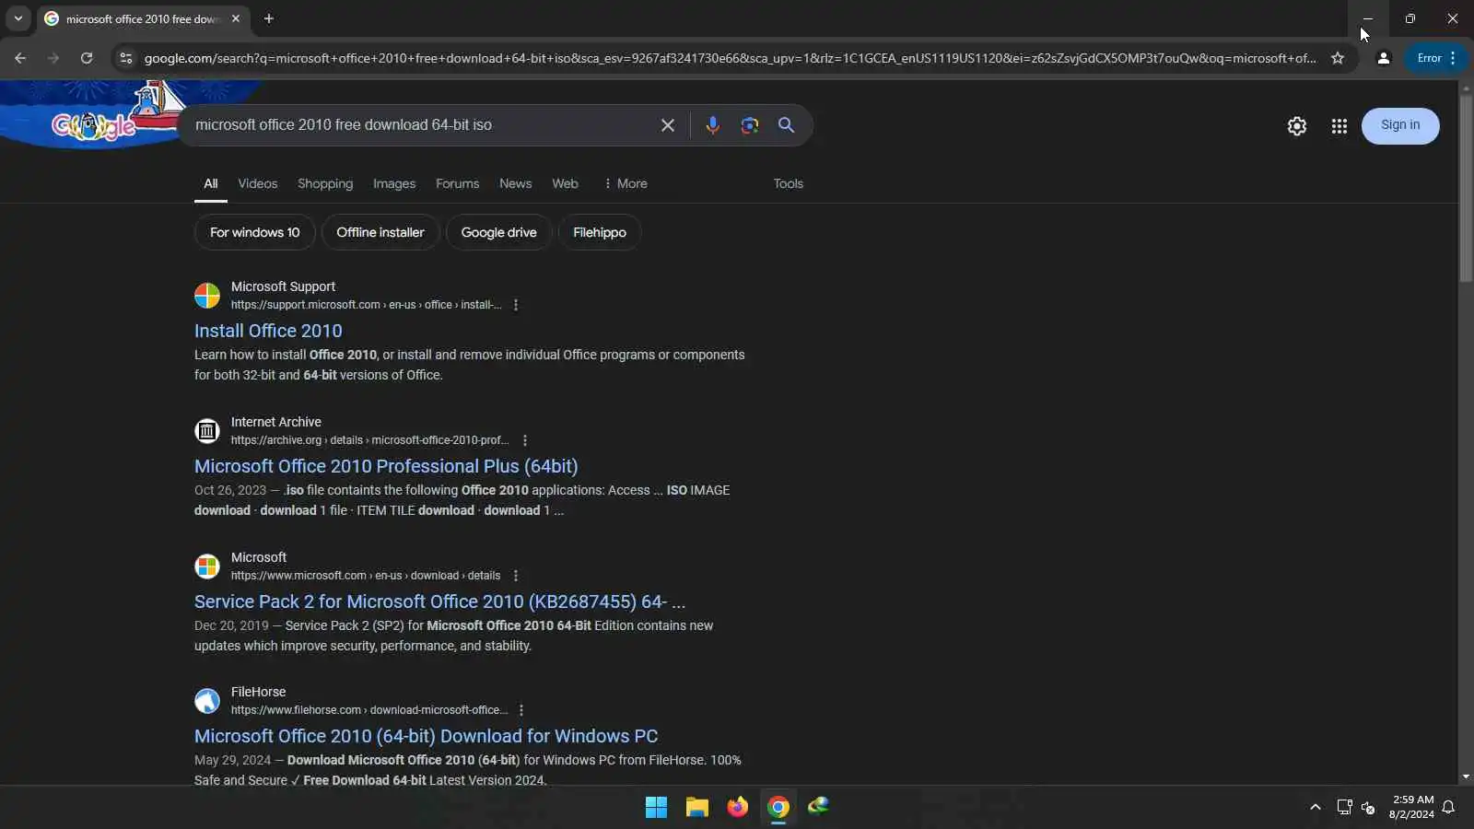Click the support.microsoft.com result URL breadcrumb
1474x829 pixels.
(366, 305)
